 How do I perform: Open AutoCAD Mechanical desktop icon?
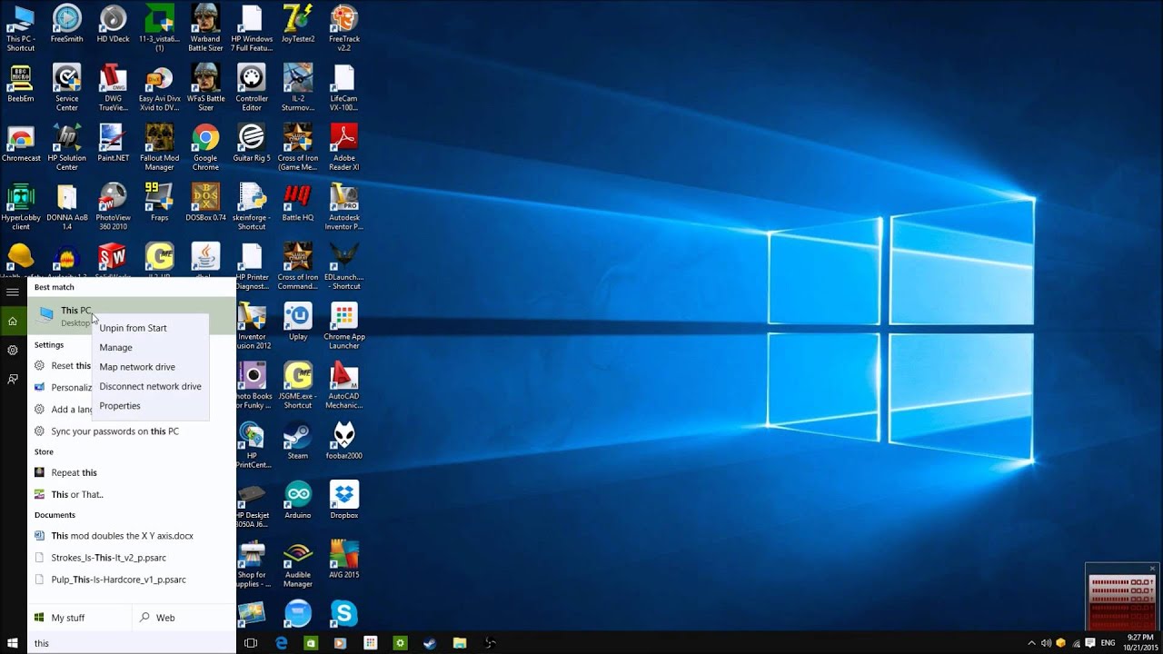pyautogui.click(x=344, y=385)
